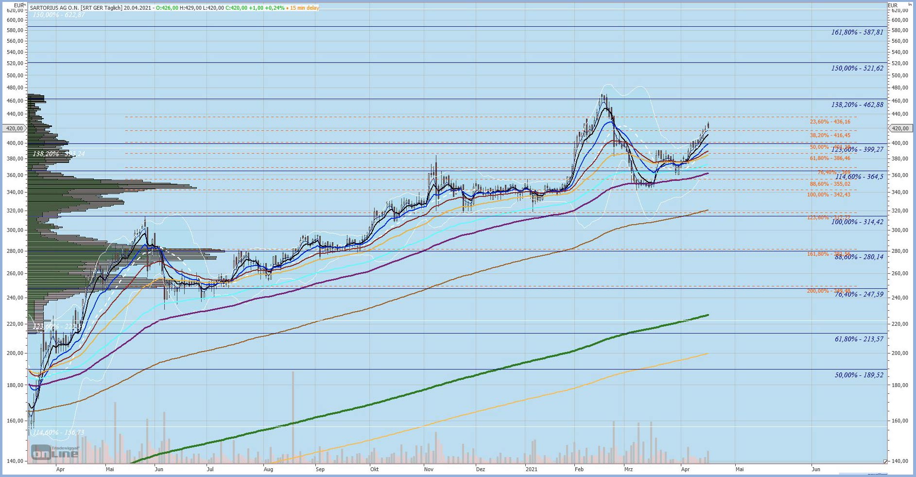916x477 pixels.
Task: Select Fibonacci label 150,00% - 521,62
Action: [857, 68]
